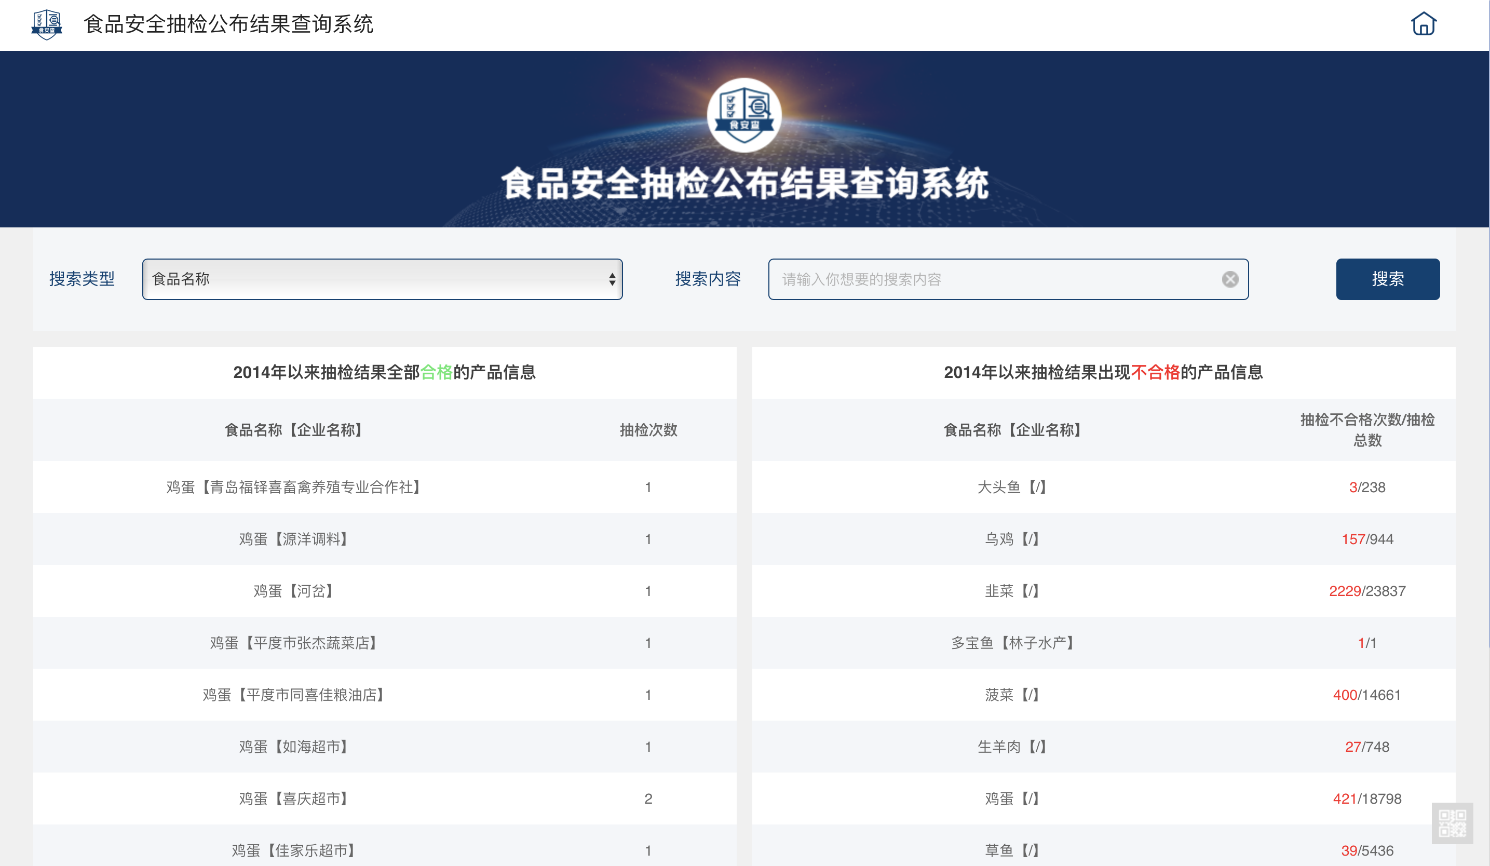Click the 抽检不合格次数/抽检总数 column header
The width and height of the screenshot is (1490, 866).
(1367, 430)
